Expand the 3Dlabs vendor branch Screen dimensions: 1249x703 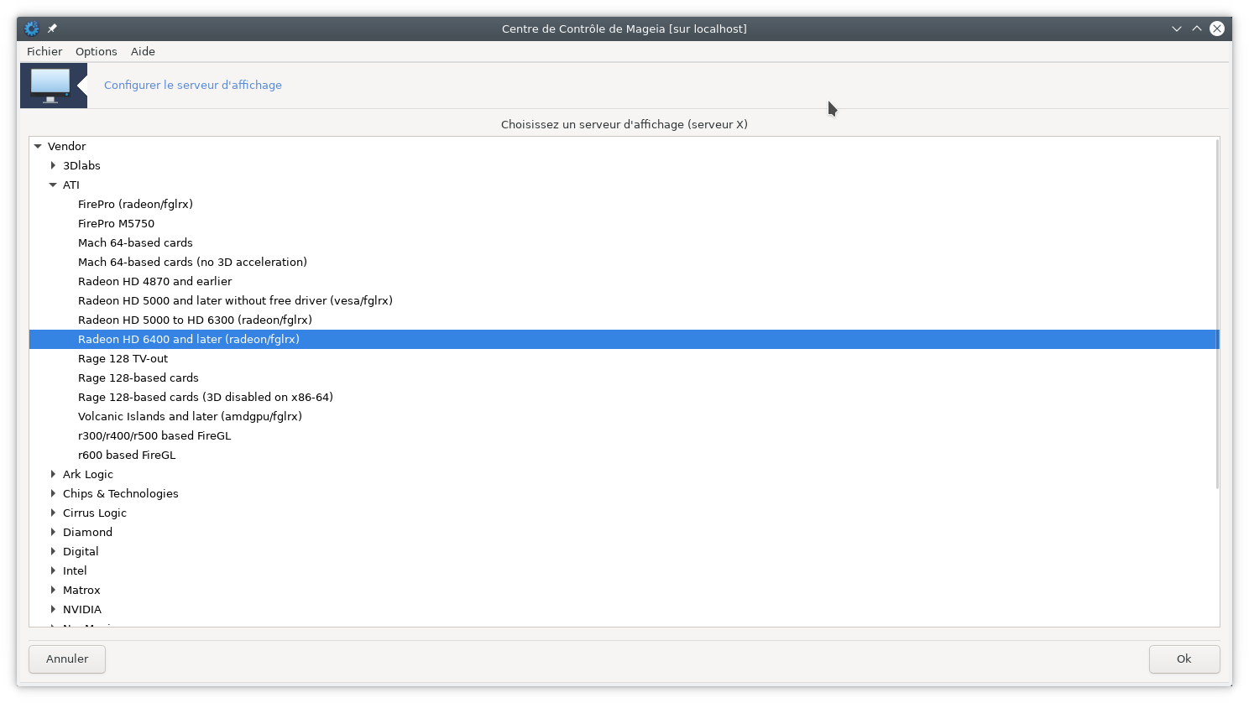[53, 165]
